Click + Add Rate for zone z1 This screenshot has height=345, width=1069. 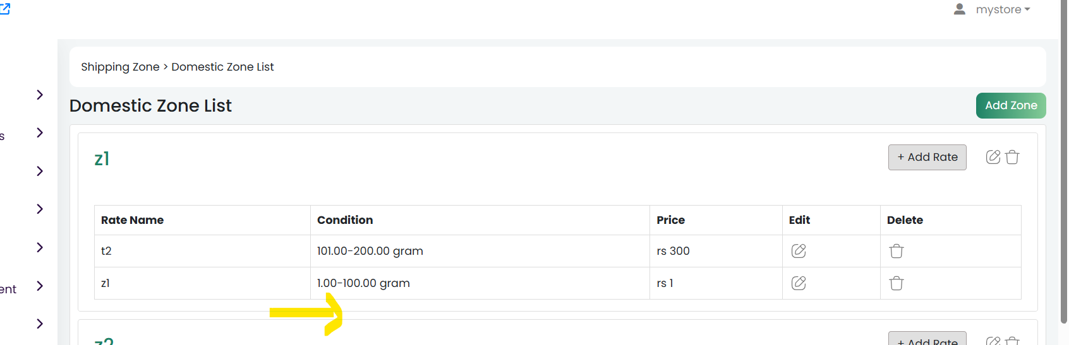click(927, 157)
